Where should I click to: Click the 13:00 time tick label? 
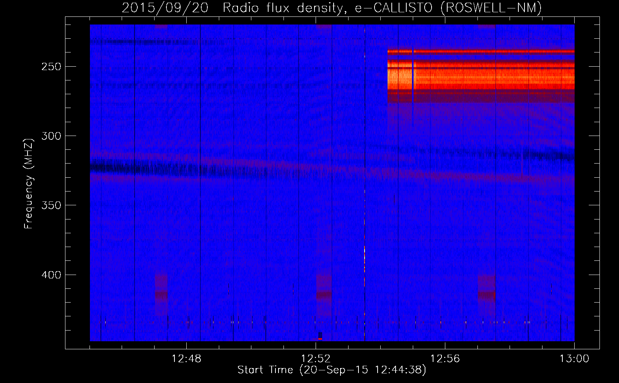click(574, 359)
